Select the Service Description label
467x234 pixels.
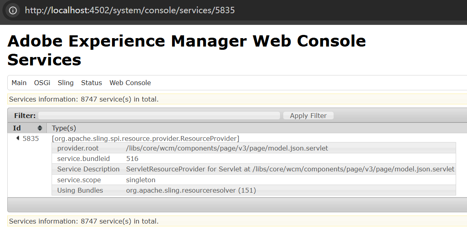pyautogui.click(x=88, y=169)
